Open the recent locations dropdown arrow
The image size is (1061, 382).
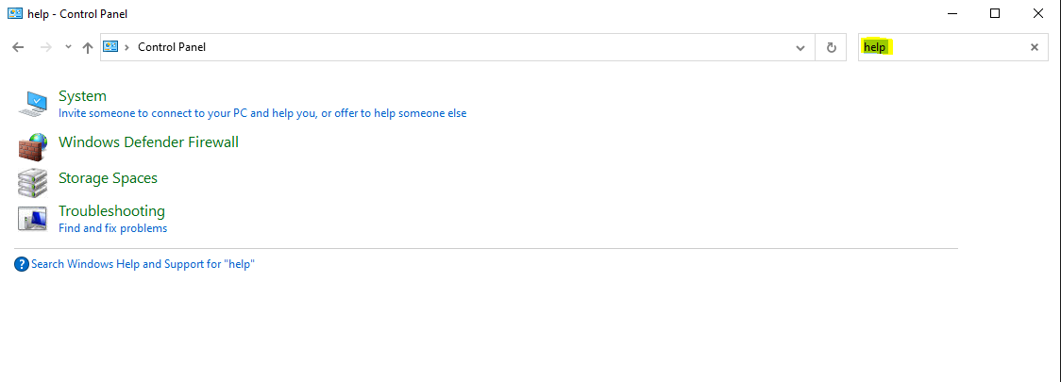click(x=68, y=47)
